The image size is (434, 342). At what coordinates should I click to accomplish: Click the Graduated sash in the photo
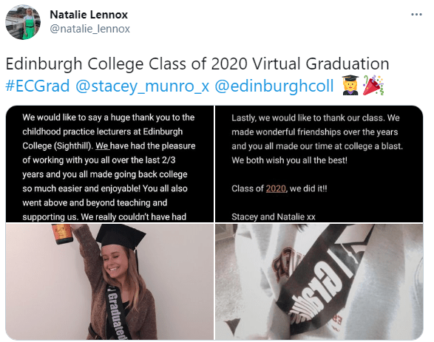116,312
